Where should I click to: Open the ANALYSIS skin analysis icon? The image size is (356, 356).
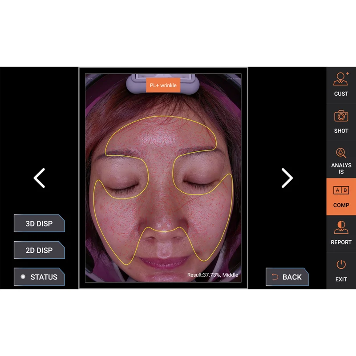(341, 158)
